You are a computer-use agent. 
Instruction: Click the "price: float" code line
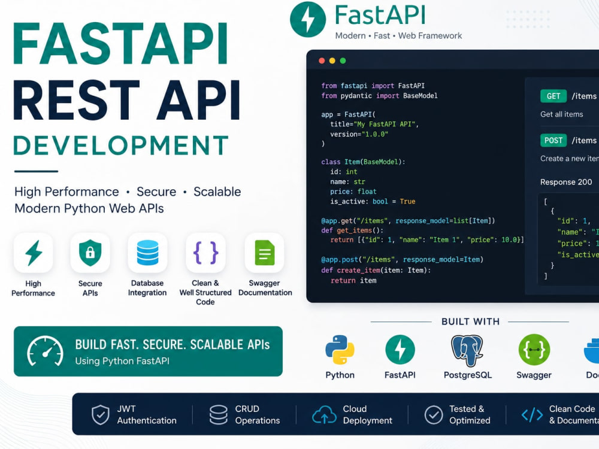click(x=353, y=192)
